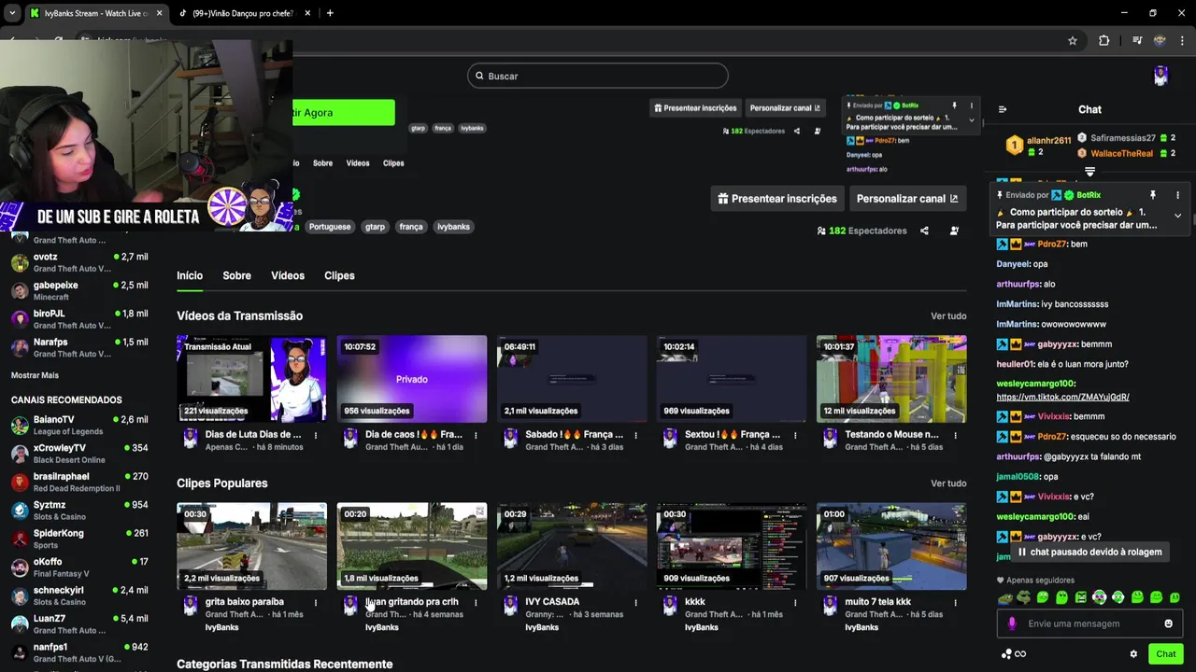Insert the first Pepe frog quick emote
This screenshot has width=1196, height=672.
[x=1004, y=597]
